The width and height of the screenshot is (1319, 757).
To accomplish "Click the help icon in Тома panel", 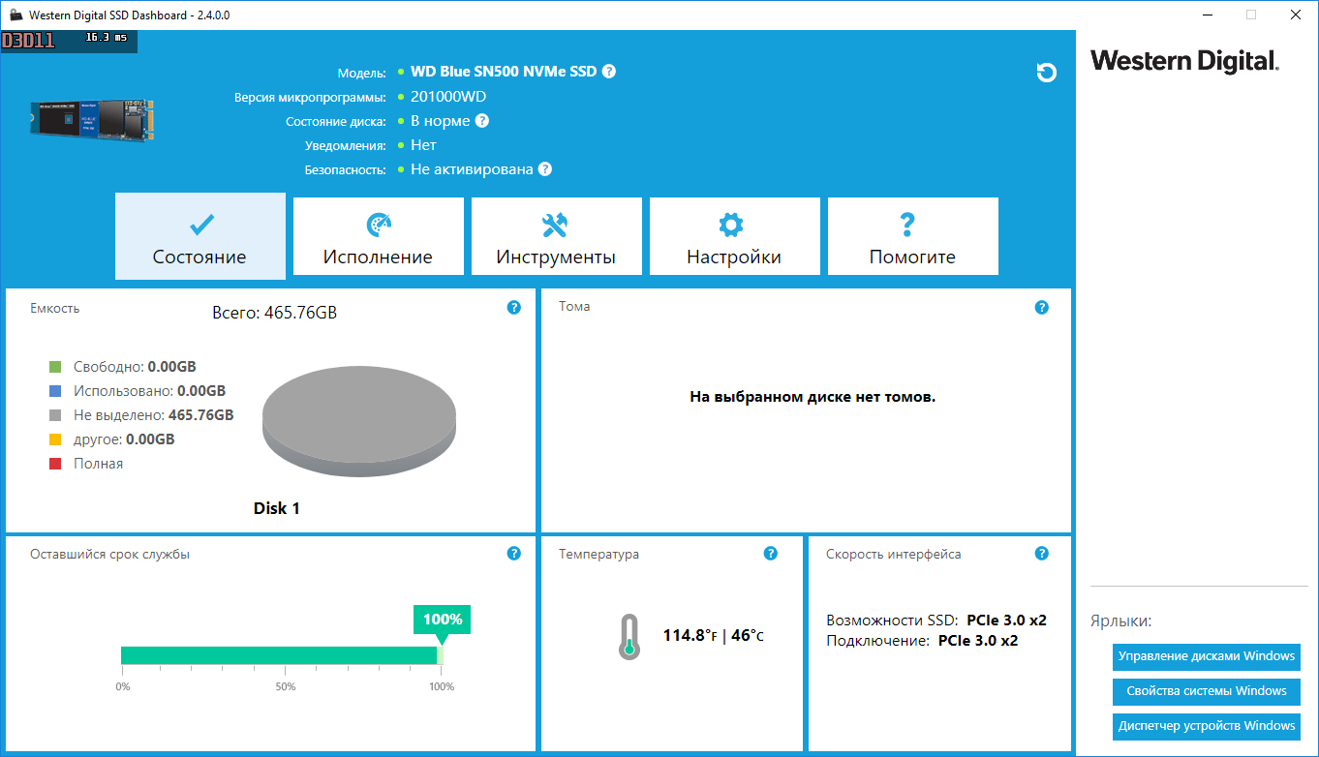I will 1041,308.
